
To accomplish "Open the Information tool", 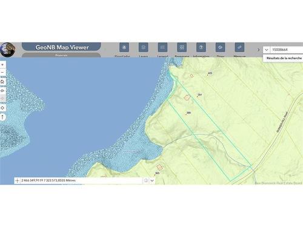I will 201,47.
